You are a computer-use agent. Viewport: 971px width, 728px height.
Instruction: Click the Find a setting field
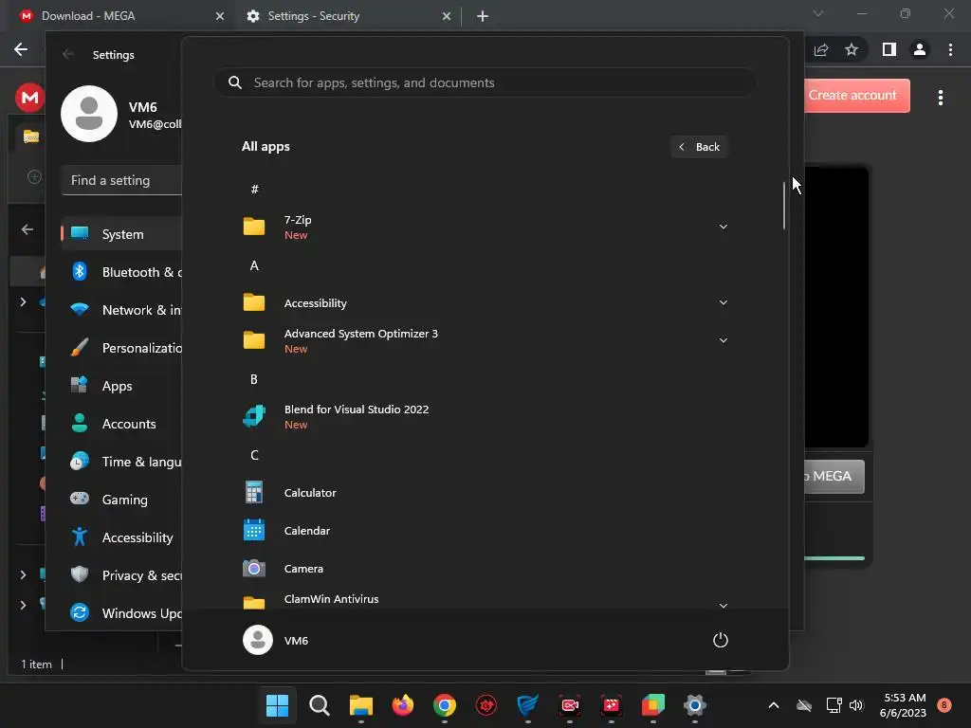[121, 180]
